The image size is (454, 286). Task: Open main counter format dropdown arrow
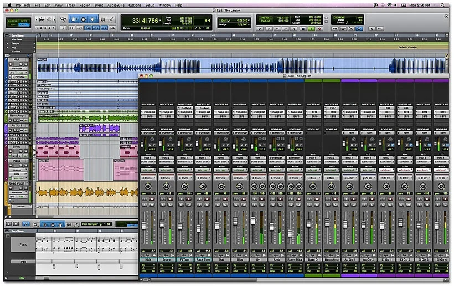pyautogui.click(x=160, y=21)
